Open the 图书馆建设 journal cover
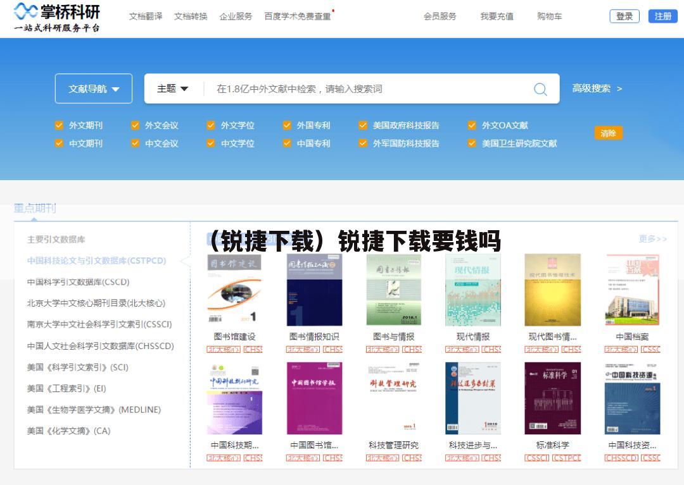The image size is (684, 485). click(x=234, y=290)
